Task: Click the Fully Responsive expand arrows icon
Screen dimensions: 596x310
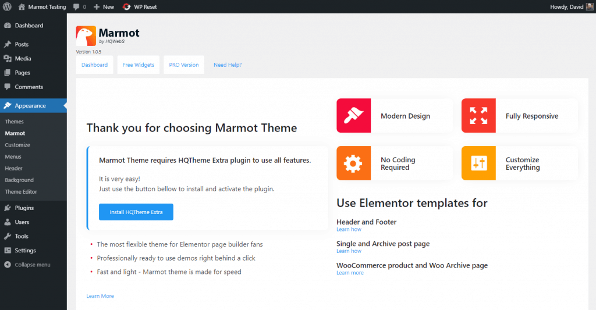Action: pyautogui.click(x=478, y=116)
